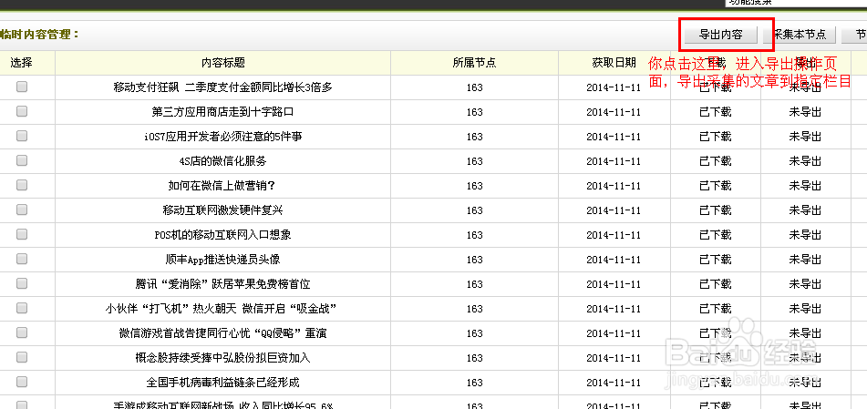Open the article 腾讯“爱消除”跃居苹果免费榜首位
The image size is (867, 409).
tap(222, 284)
